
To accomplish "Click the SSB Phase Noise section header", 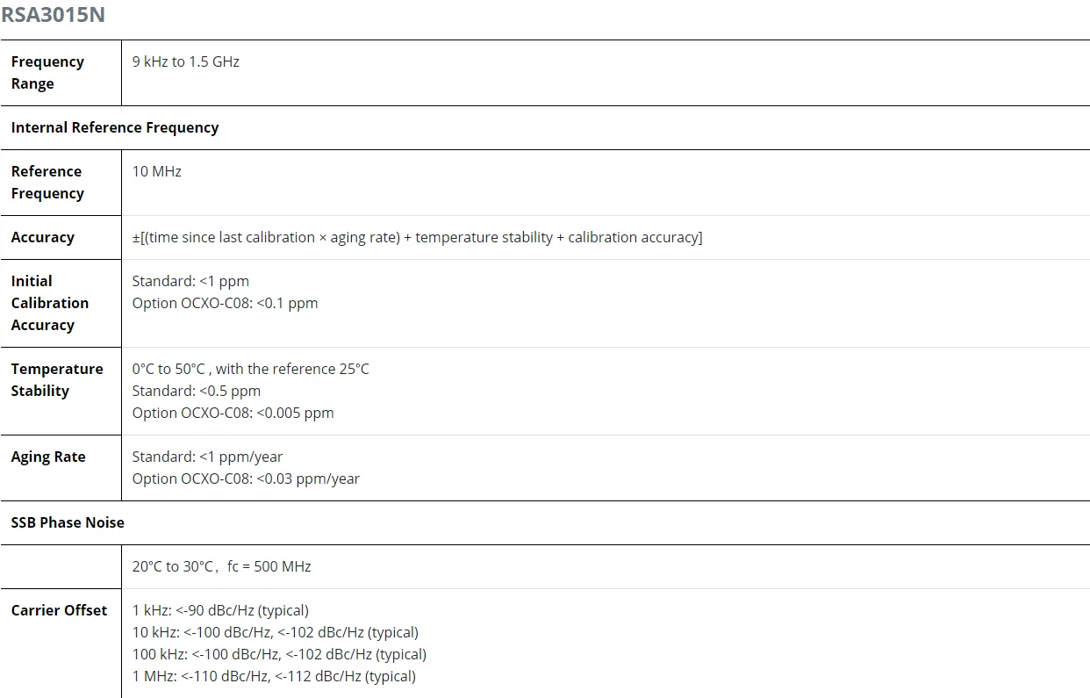I will pos(68,522).
